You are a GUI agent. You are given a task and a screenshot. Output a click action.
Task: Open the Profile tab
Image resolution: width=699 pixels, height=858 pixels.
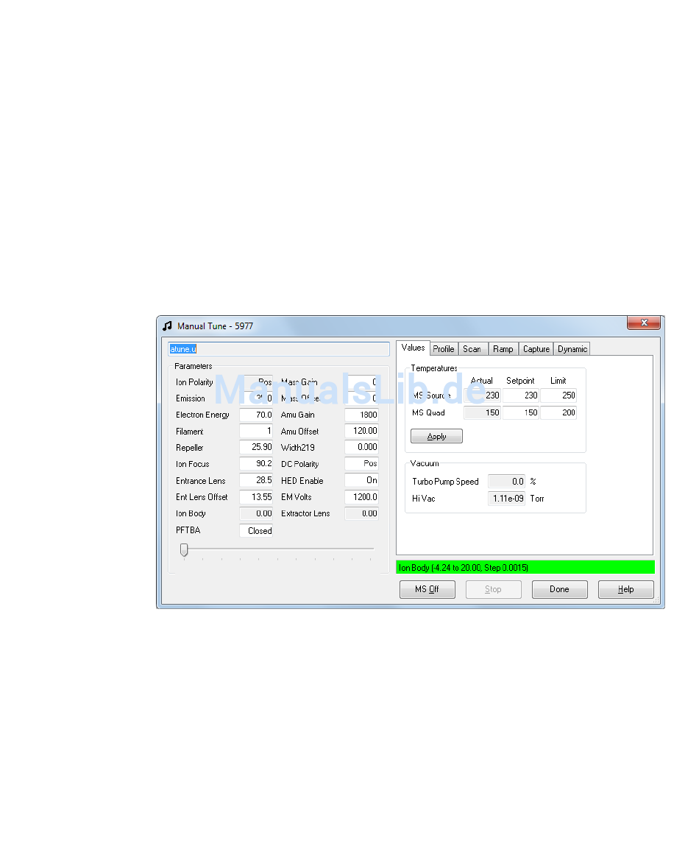(443, 348)
